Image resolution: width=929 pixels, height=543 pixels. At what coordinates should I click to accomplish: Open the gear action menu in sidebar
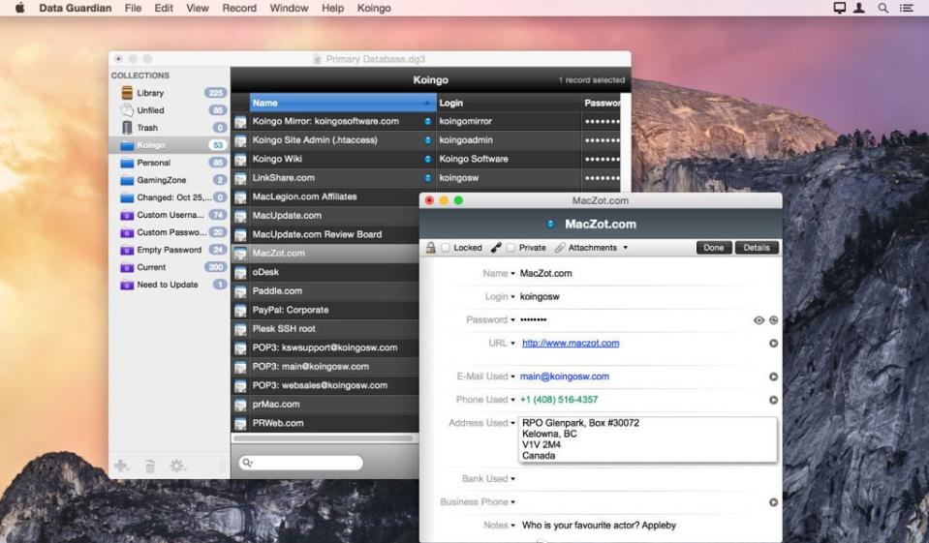pos(177,466)
